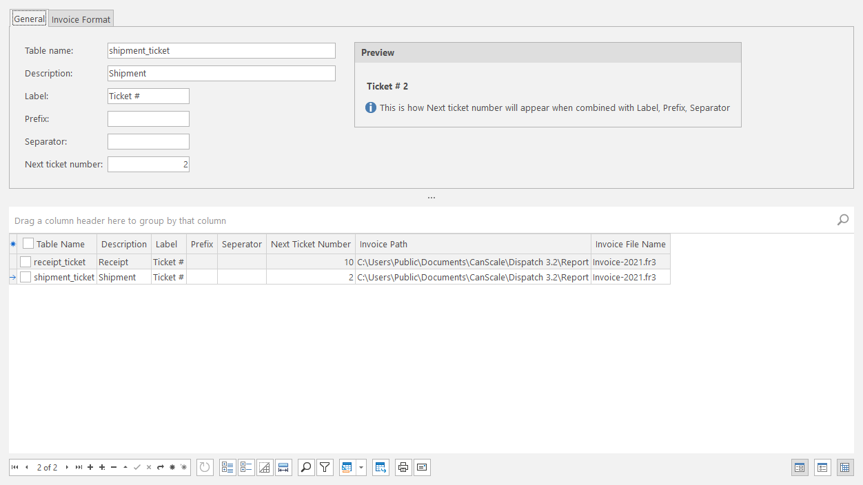Jump to first record in navigator

15,468
